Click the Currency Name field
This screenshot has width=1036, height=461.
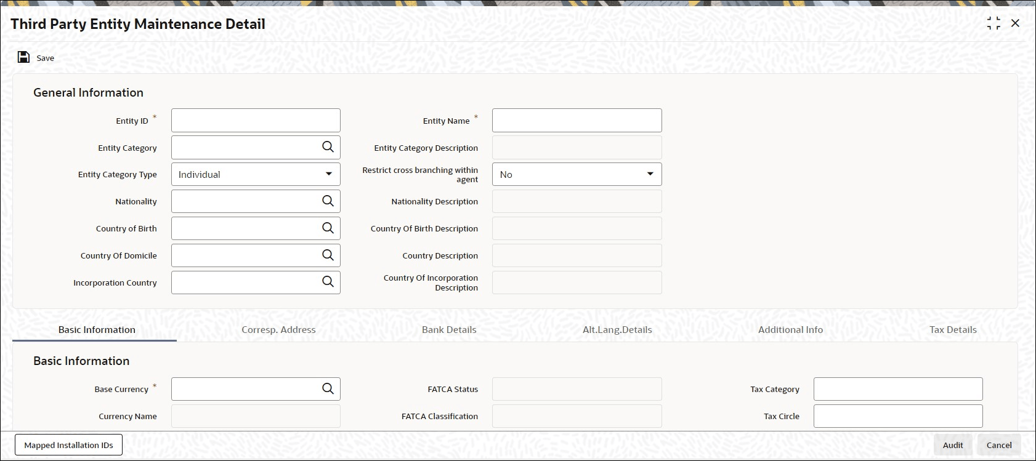[256, 416]
